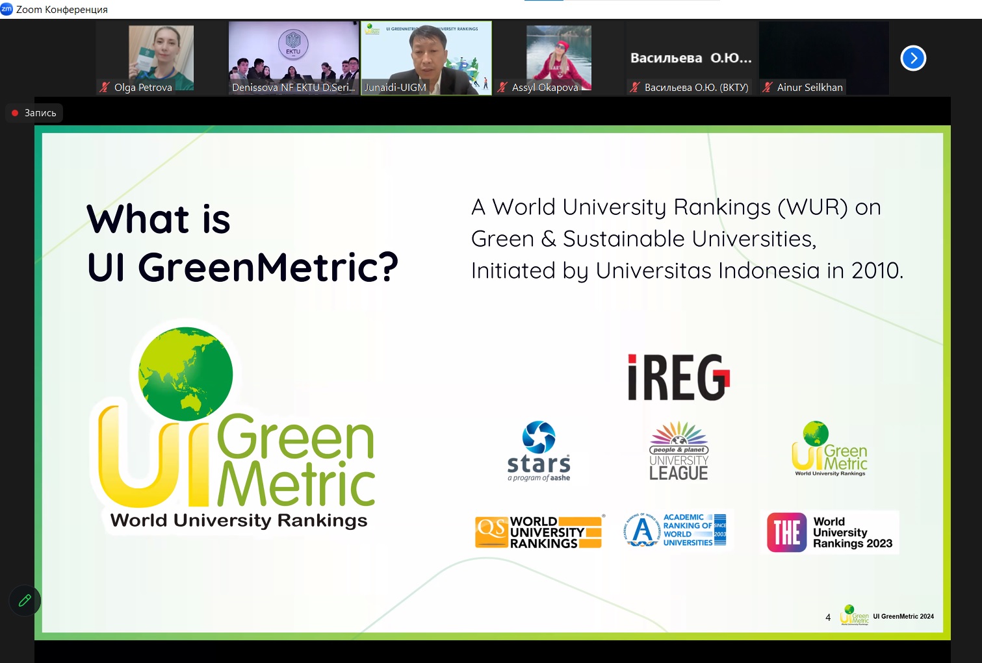
Task: Click the STARS aashe logo
Action: coord(539,451)
